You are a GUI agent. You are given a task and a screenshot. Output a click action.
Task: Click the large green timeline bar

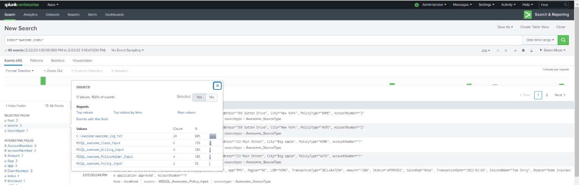point(43,81)
